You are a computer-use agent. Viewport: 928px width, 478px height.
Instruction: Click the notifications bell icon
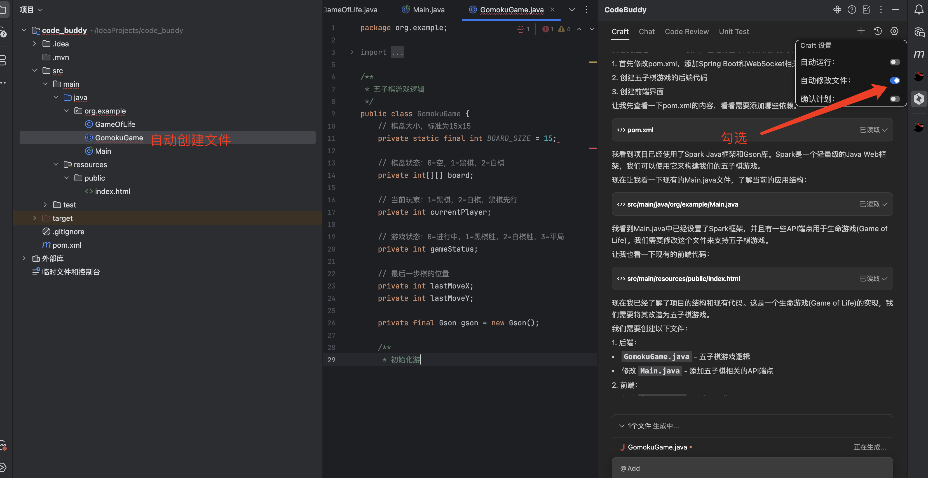pyautogui.click(x=919, y=10)
